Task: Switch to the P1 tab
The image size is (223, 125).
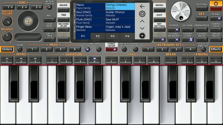Action: pos(83,36)
